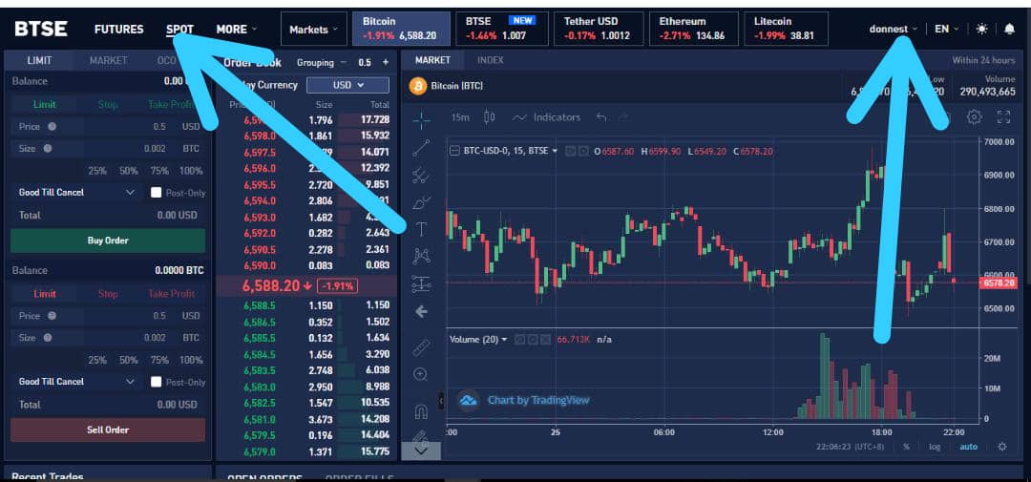Select the pattern drawing tool in chart sidebar
The width and height of the screenshot is (1031, 482).
click(x=421, y=256)
